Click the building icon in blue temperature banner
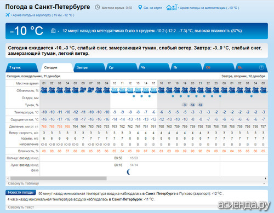The image size is (274, 213). 53,31
